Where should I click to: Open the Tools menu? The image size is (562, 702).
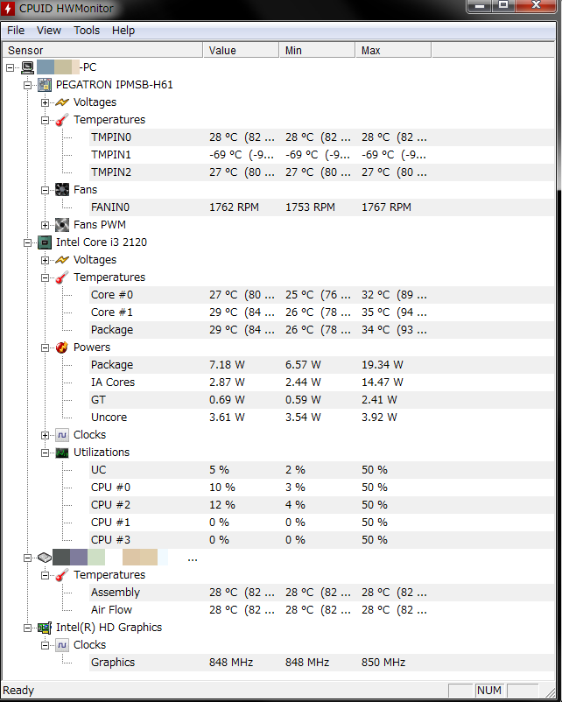pyautogui.click(x=87, y=30)
